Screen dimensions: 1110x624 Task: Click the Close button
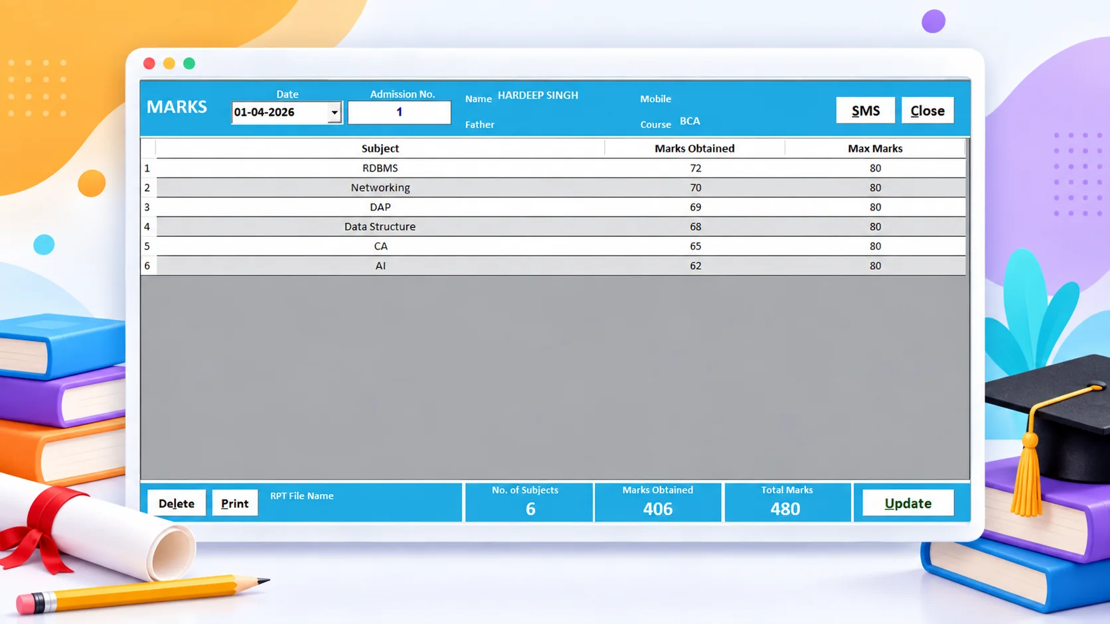(x=927, y=111)
